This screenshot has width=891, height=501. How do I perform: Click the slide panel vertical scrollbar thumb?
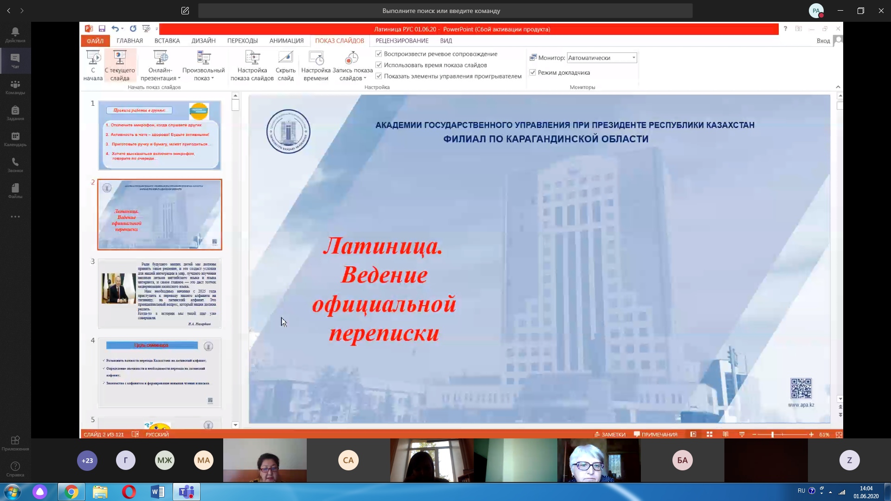pos(235,105)
